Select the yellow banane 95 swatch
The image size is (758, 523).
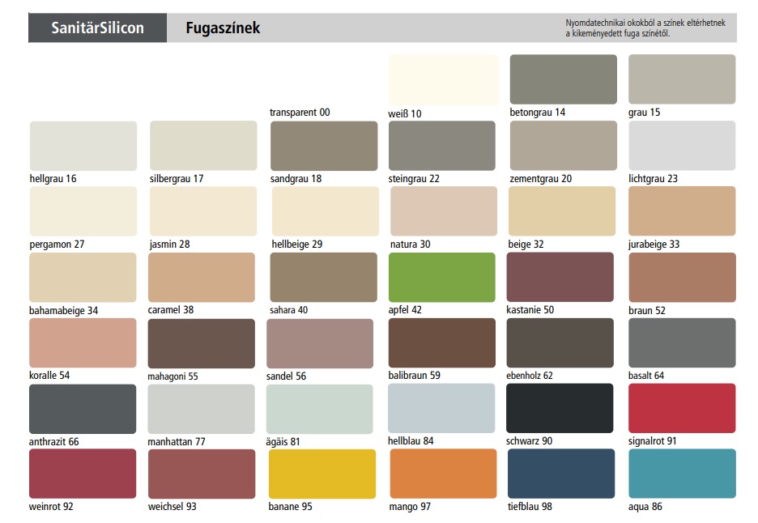click(x=322, y=474)
